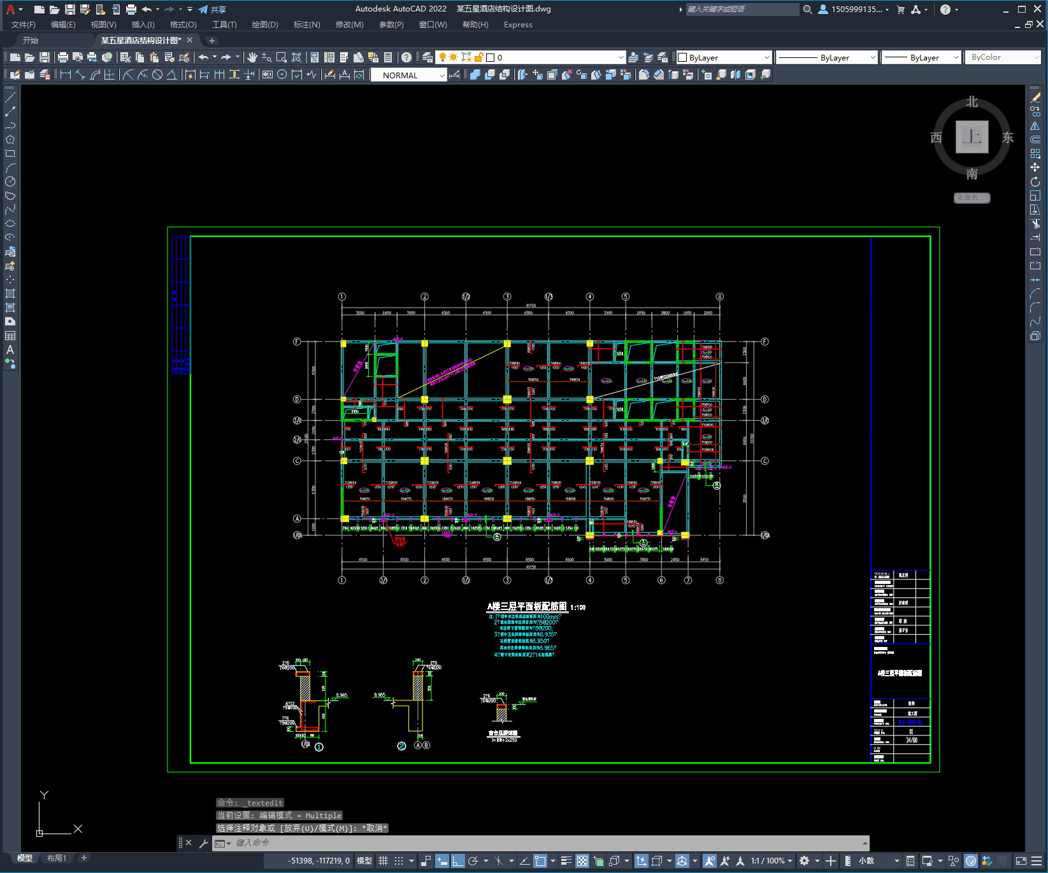The width and height of the screenshot is (1048, 873).
Task: Click the Linear dimension tool
Action: point(66,75)
